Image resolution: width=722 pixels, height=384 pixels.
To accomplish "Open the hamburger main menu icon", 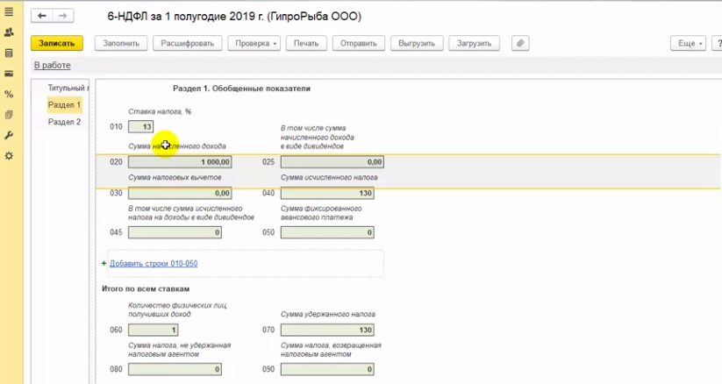I will point(9,11).
